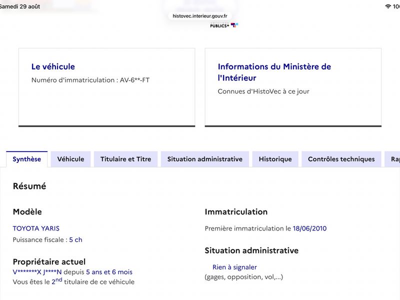400x300 pixels.
Task: Click the Informations du Ministère de l'Intérieur heading
Action: pos(274,72)
